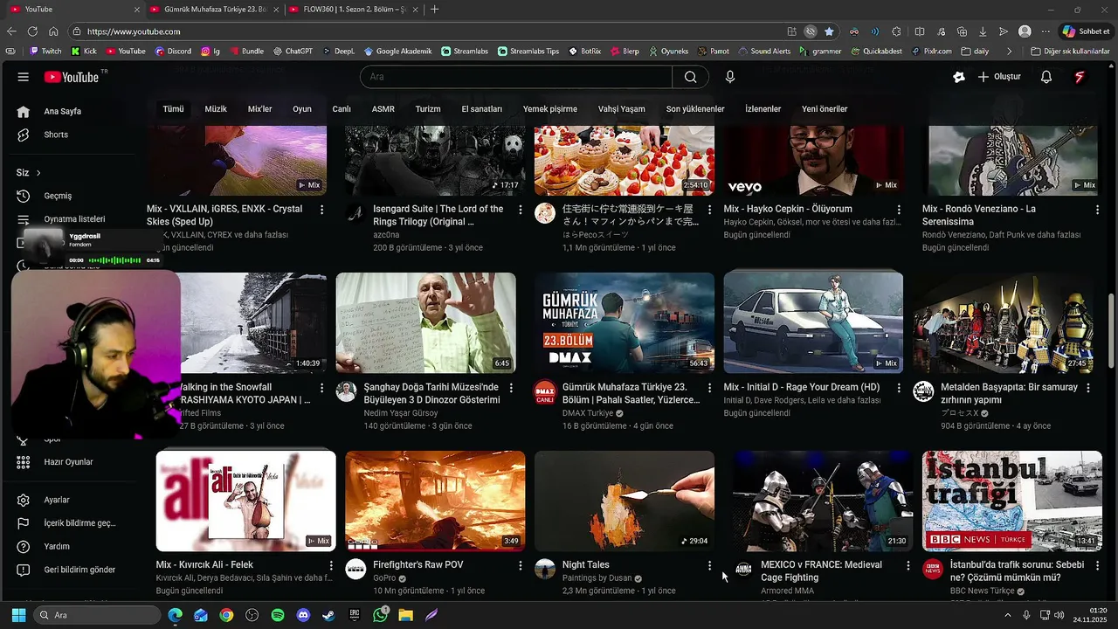Open Discord from the taskbar

pos(303,615)
